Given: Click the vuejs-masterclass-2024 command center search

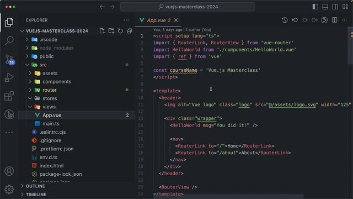Looking at the screenshot, I should tap(188, 7).
